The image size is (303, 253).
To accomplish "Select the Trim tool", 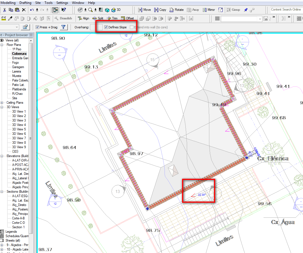I will (112, 18).
